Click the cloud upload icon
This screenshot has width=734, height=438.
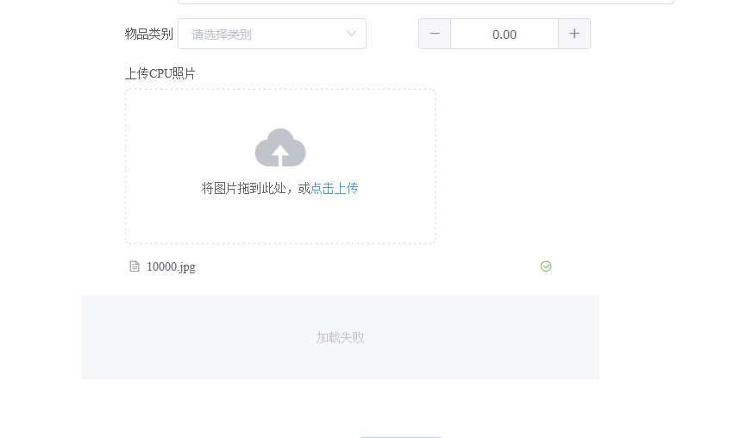[280, 147]
